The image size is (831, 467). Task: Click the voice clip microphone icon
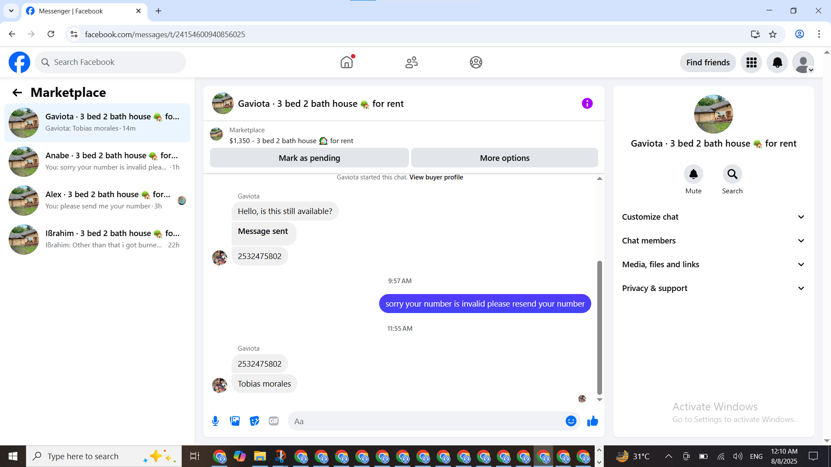pos(215,421)
